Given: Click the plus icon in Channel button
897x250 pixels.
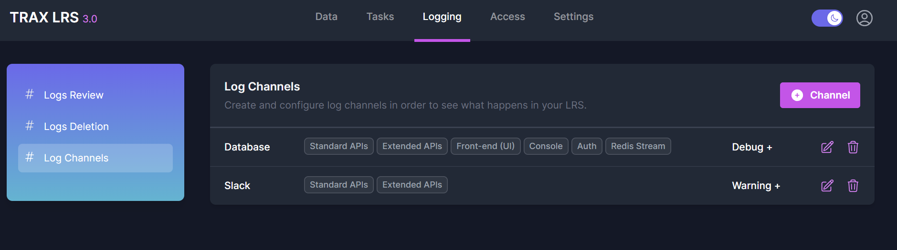Looking at the screenshot, I should click(797, 95).
